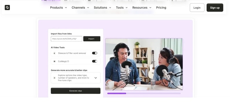This screenshot has width=230, height=109.
Task: Click the Generate clips button
Action: pos(76,91)
